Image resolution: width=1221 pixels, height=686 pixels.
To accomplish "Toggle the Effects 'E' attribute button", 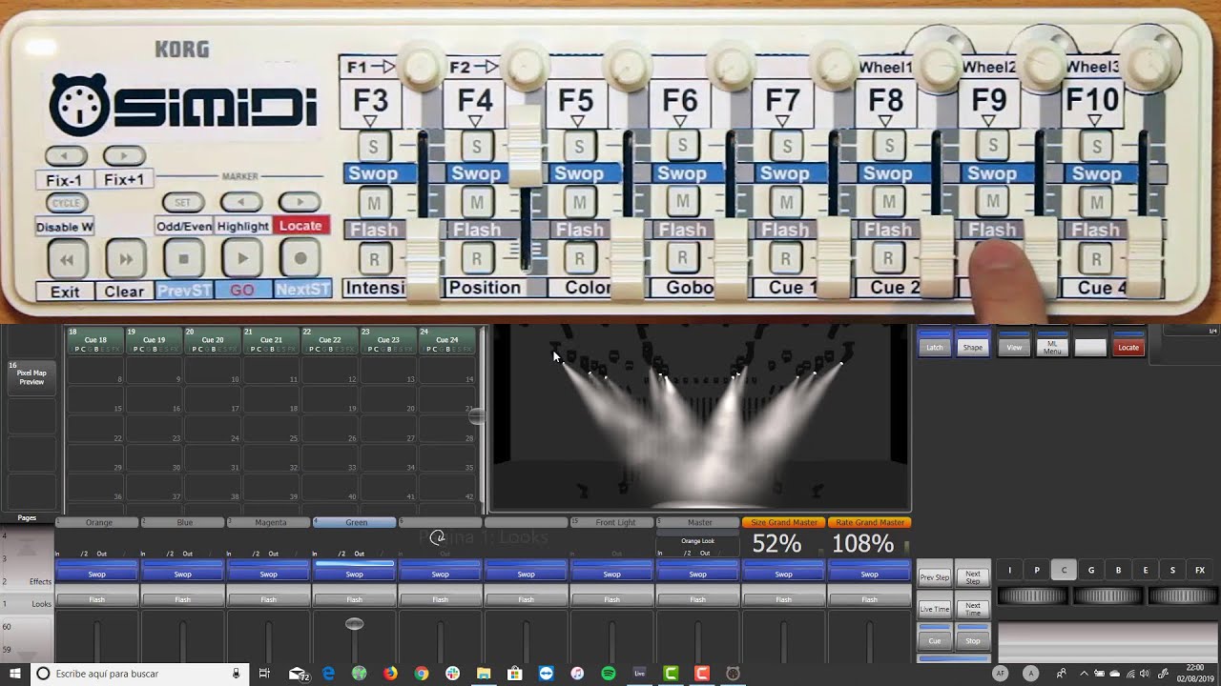I will (1146, 570).
